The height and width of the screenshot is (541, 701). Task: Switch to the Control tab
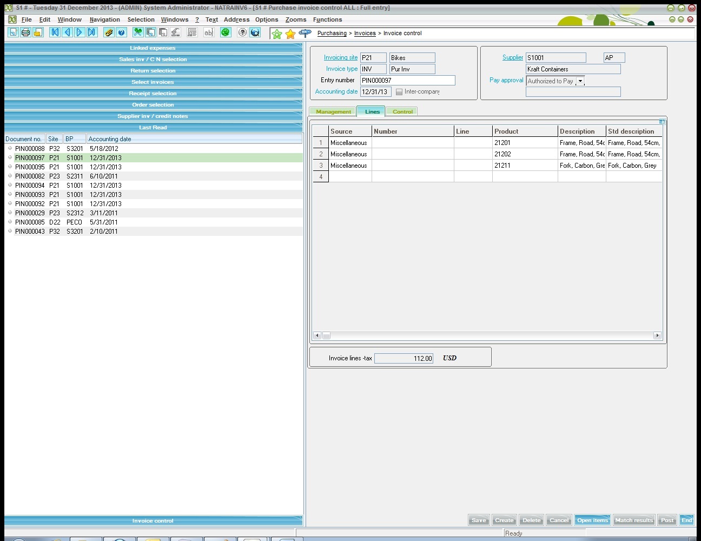[402, 111]
